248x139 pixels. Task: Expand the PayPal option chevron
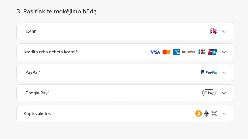(x=224, y=73)
